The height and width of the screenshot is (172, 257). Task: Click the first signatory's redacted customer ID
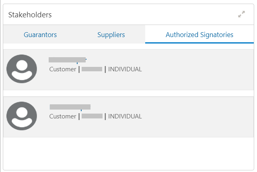click(92, 69)
